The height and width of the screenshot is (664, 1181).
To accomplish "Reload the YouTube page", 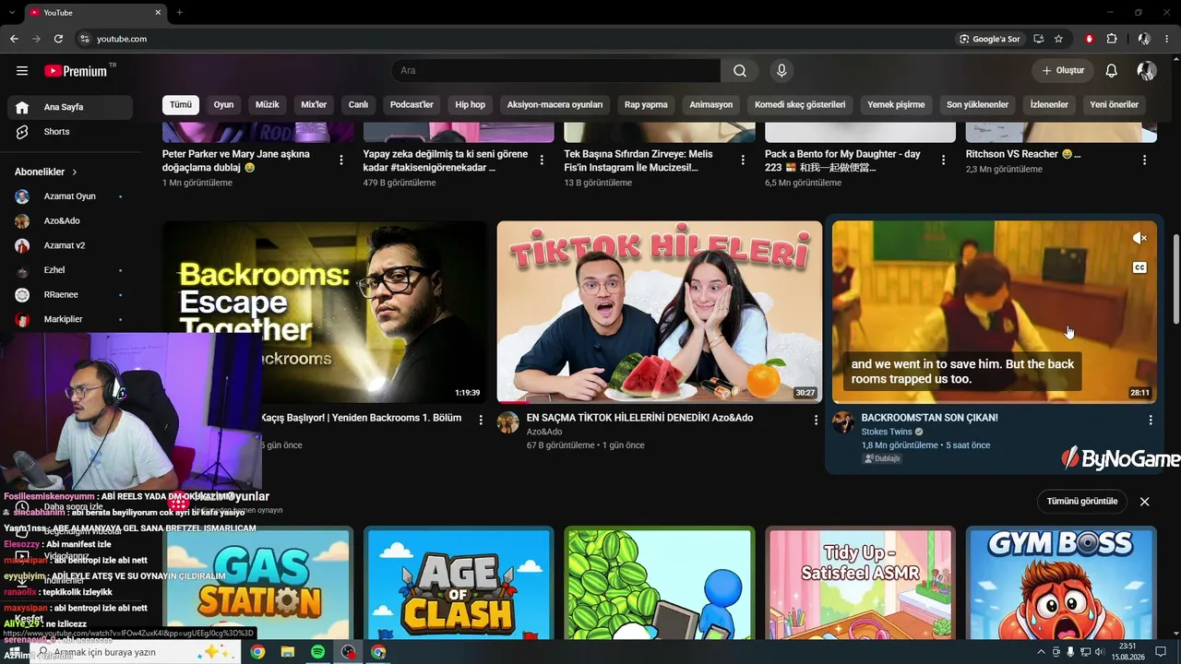I will coord(58,39).
